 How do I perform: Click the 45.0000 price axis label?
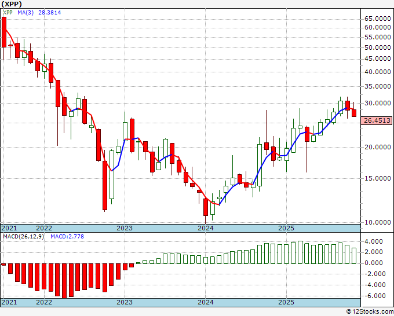(x=377, y=58)
